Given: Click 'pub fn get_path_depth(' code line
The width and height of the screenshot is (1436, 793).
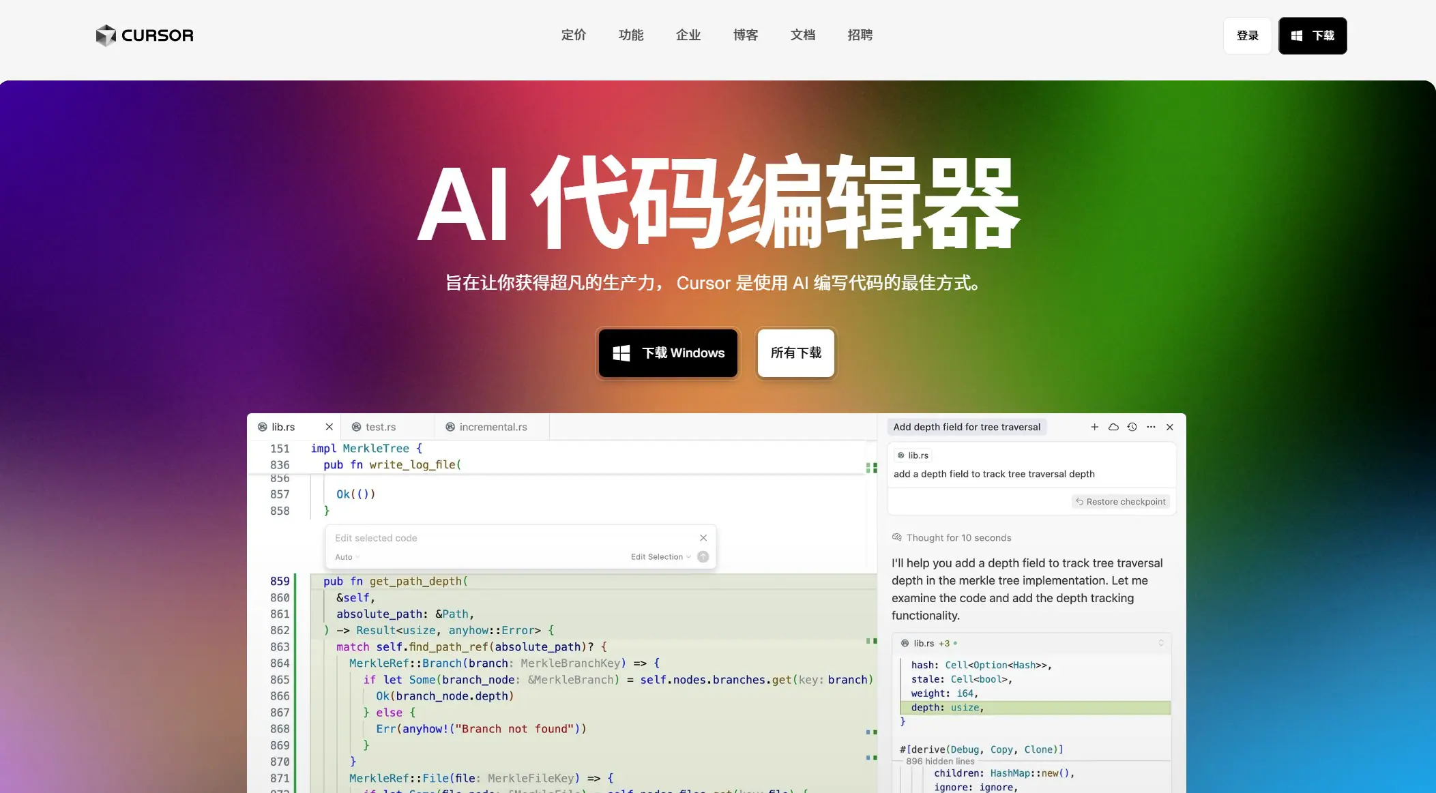Looking at the screenshot, I should pyautogui.click(x=396, y=582).
